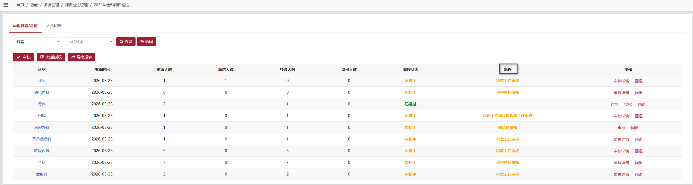Image resolution: width=693 pixels, height=185 pixels.
Task: Click 审核详情 in the 消化内科 row
Action: (x=622, y=93)
